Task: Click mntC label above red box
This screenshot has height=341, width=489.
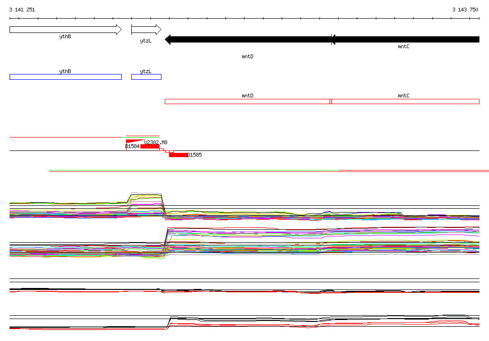Action: [404, 96]
